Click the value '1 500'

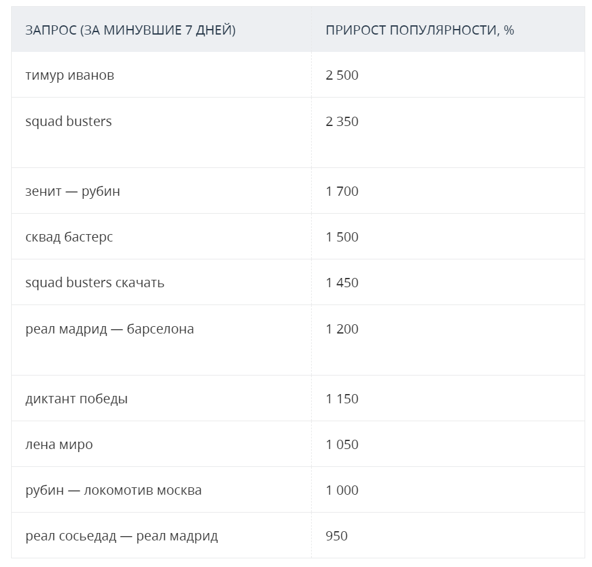pyautogui.click(x=342, y=237)
